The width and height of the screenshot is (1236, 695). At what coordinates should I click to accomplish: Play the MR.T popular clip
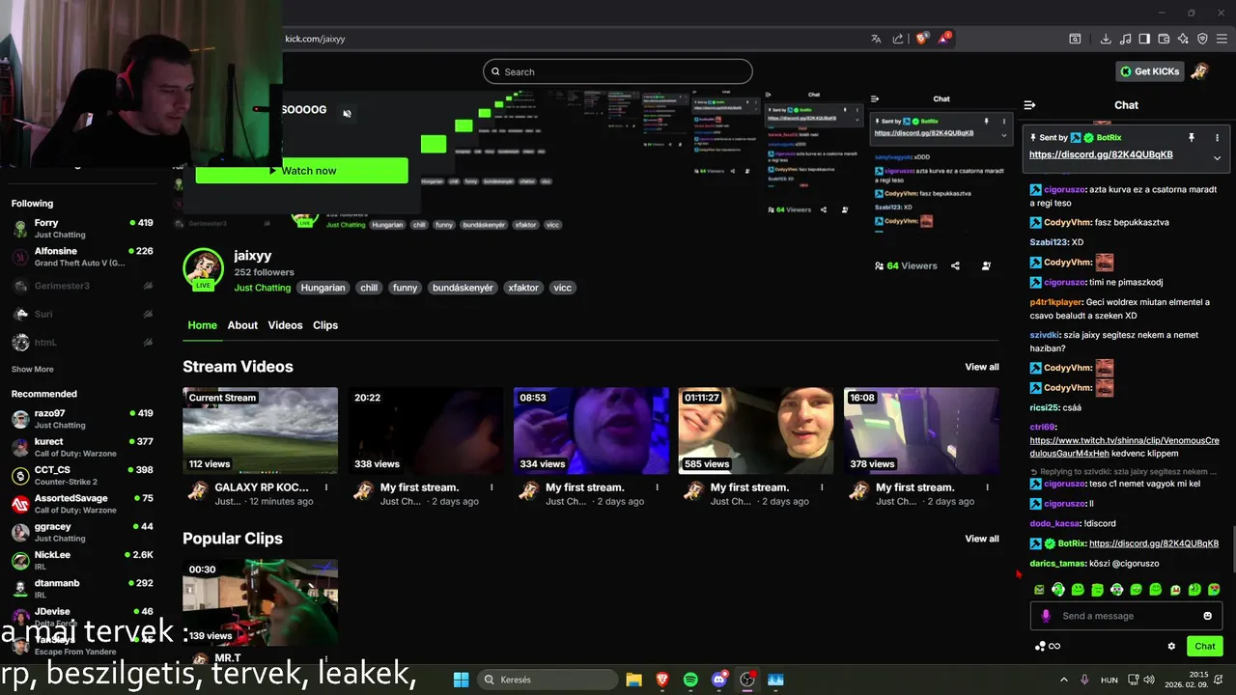261,603
